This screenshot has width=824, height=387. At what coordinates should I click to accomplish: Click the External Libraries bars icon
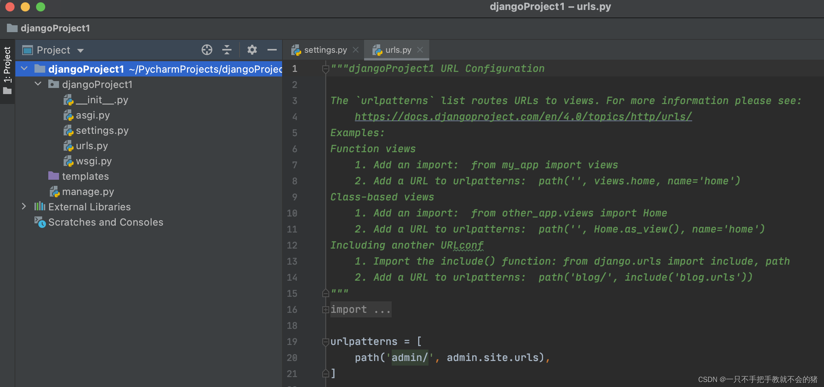39,207
